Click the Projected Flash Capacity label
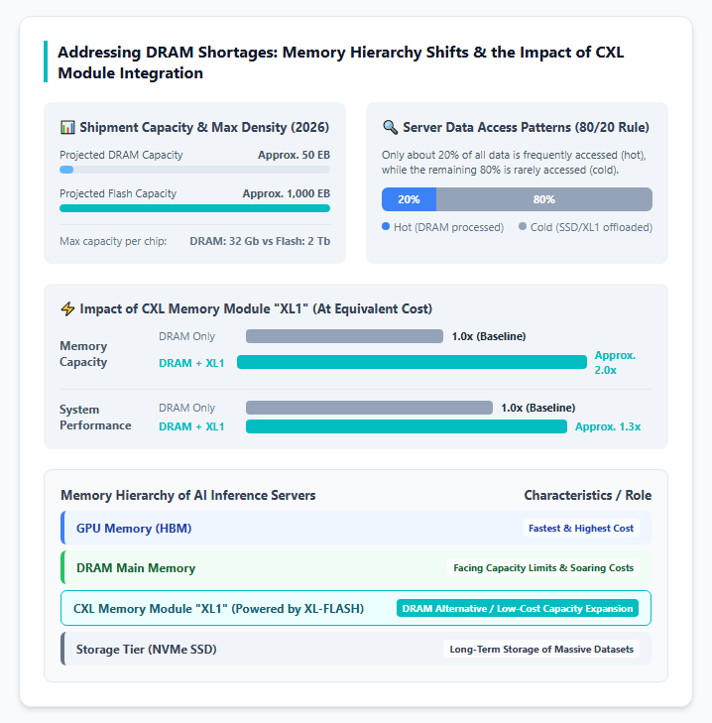The height and width of the screenshot is (723, 712). pos(118,193)
